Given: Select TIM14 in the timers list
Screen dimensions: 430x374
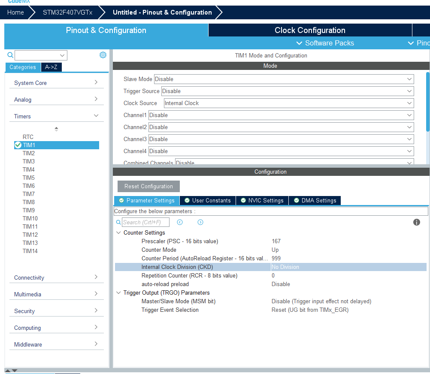Looking at the screenshot, I should click(30, 251).
